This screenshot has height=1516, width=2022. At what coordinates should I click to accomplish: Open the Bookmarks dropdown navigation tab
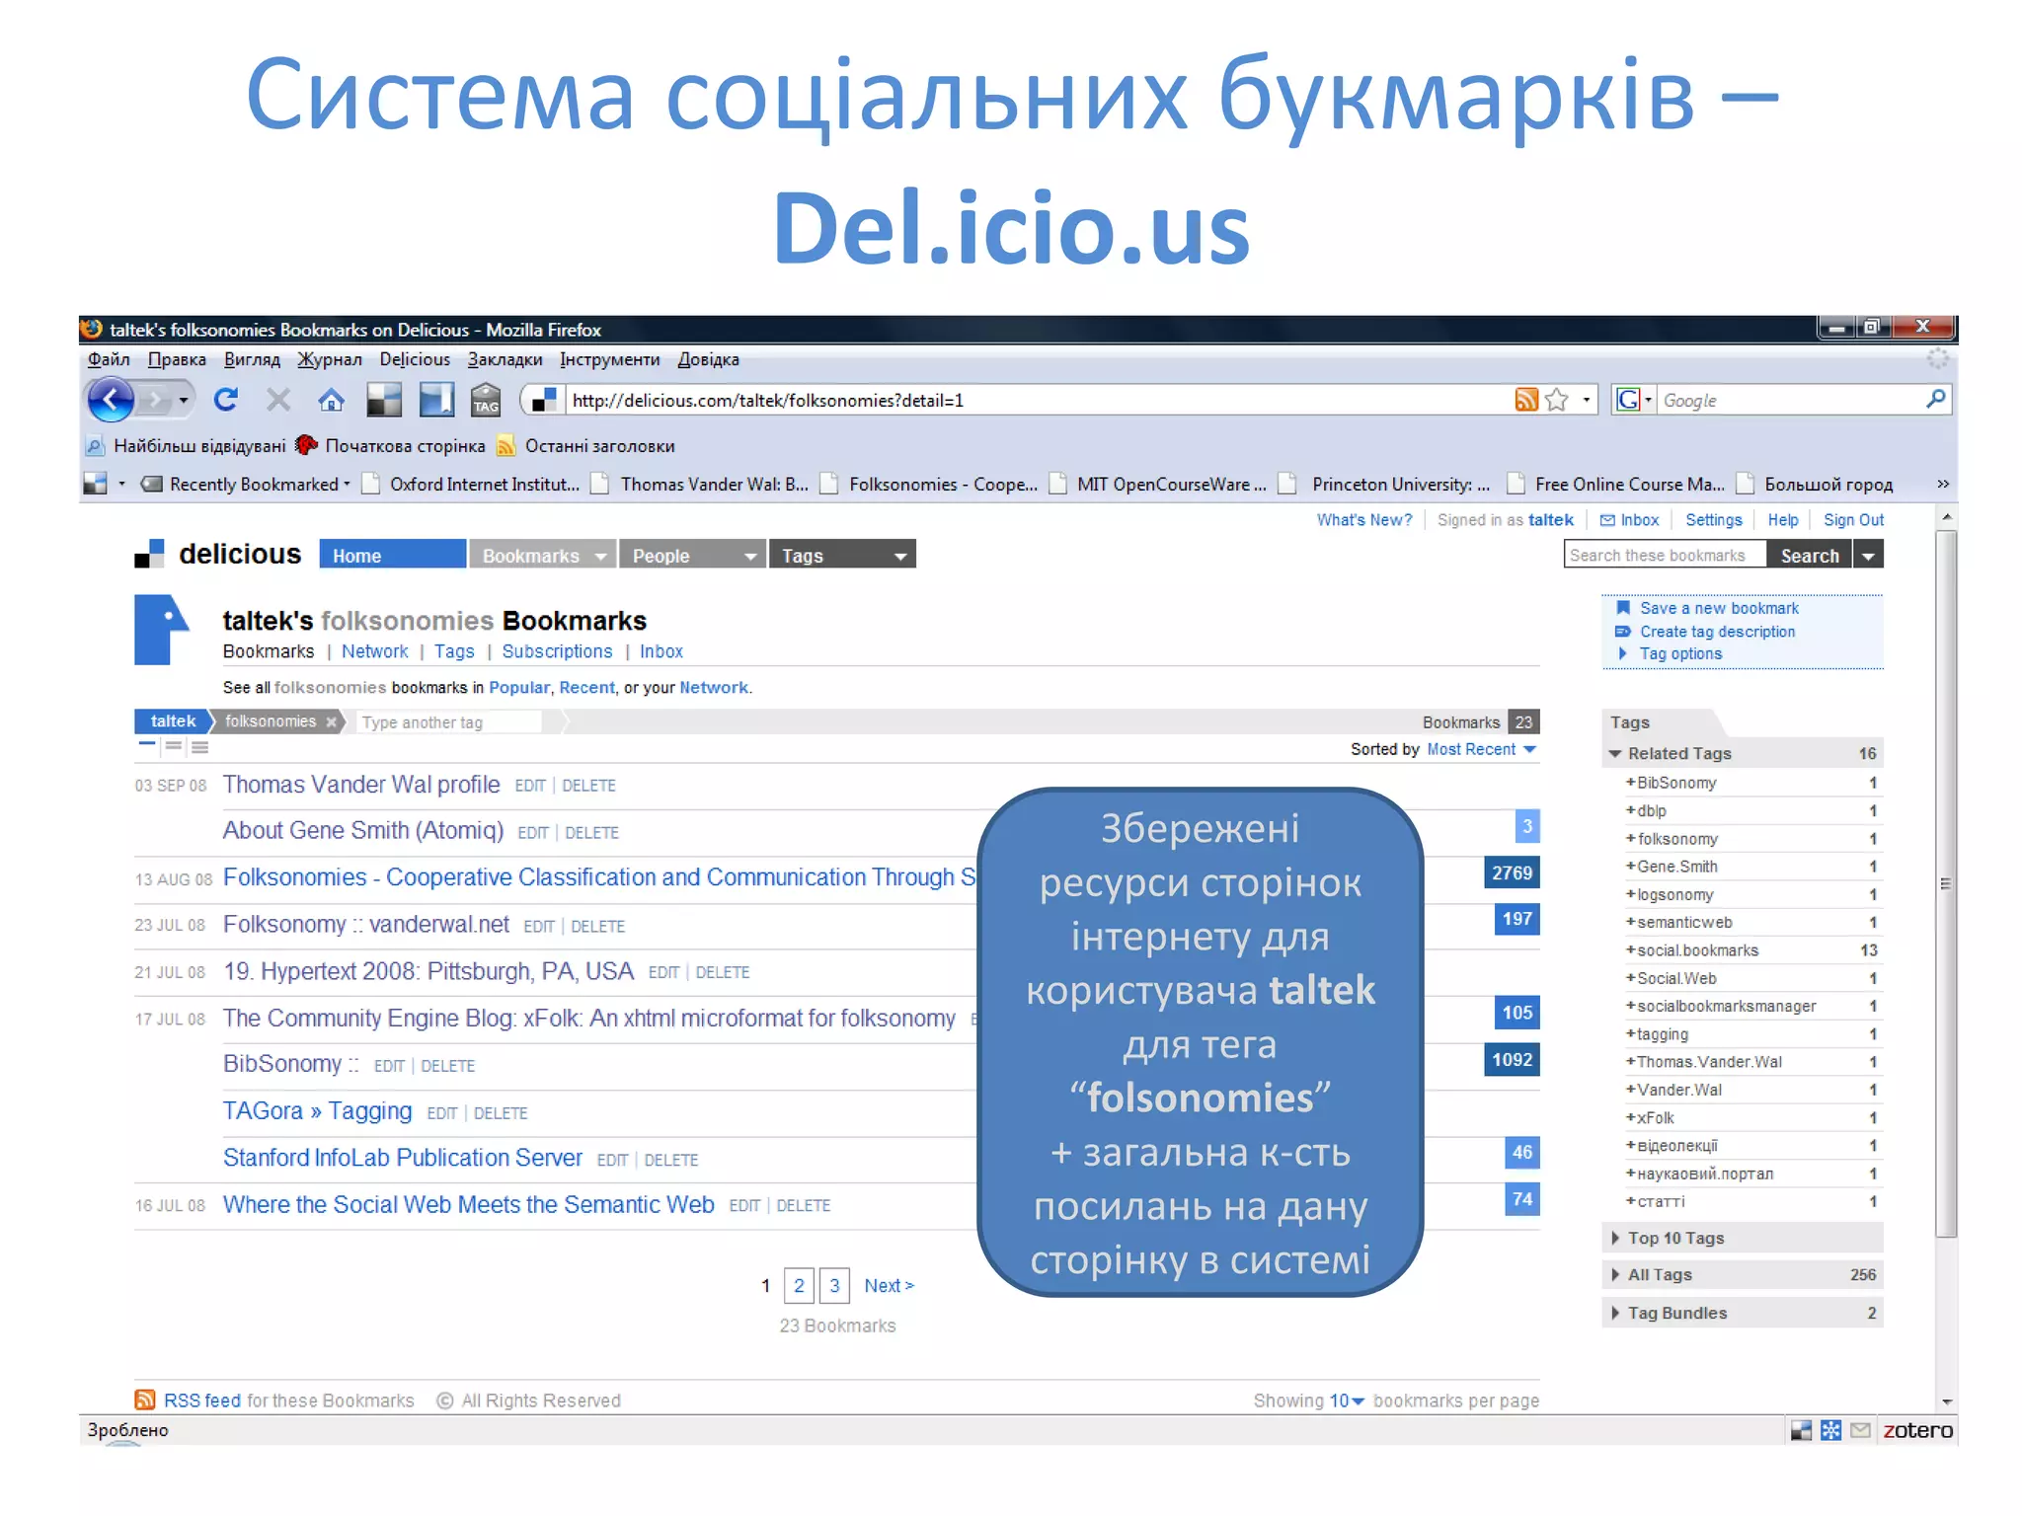pyautogui.click(x=543, y=555)
